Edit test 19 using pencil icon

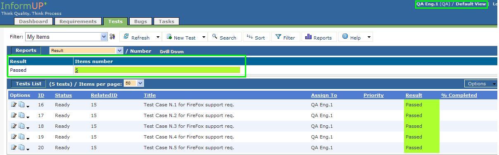tap(14, 137)
